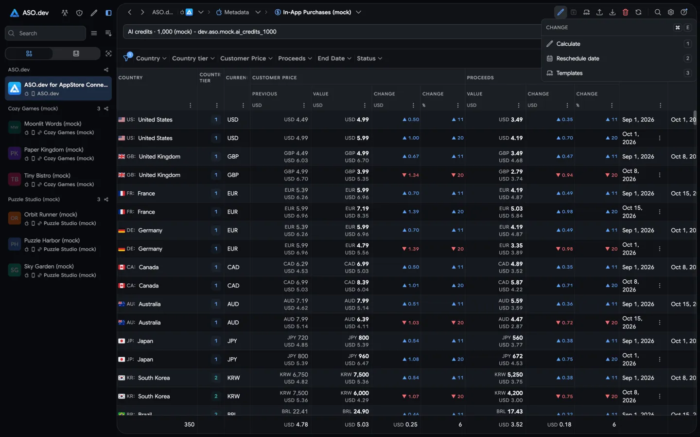Click the shield alert icon in sidebar header

click(79, 13)
